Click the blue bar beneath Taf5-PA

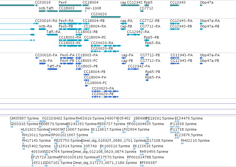(x=52, y=69)
